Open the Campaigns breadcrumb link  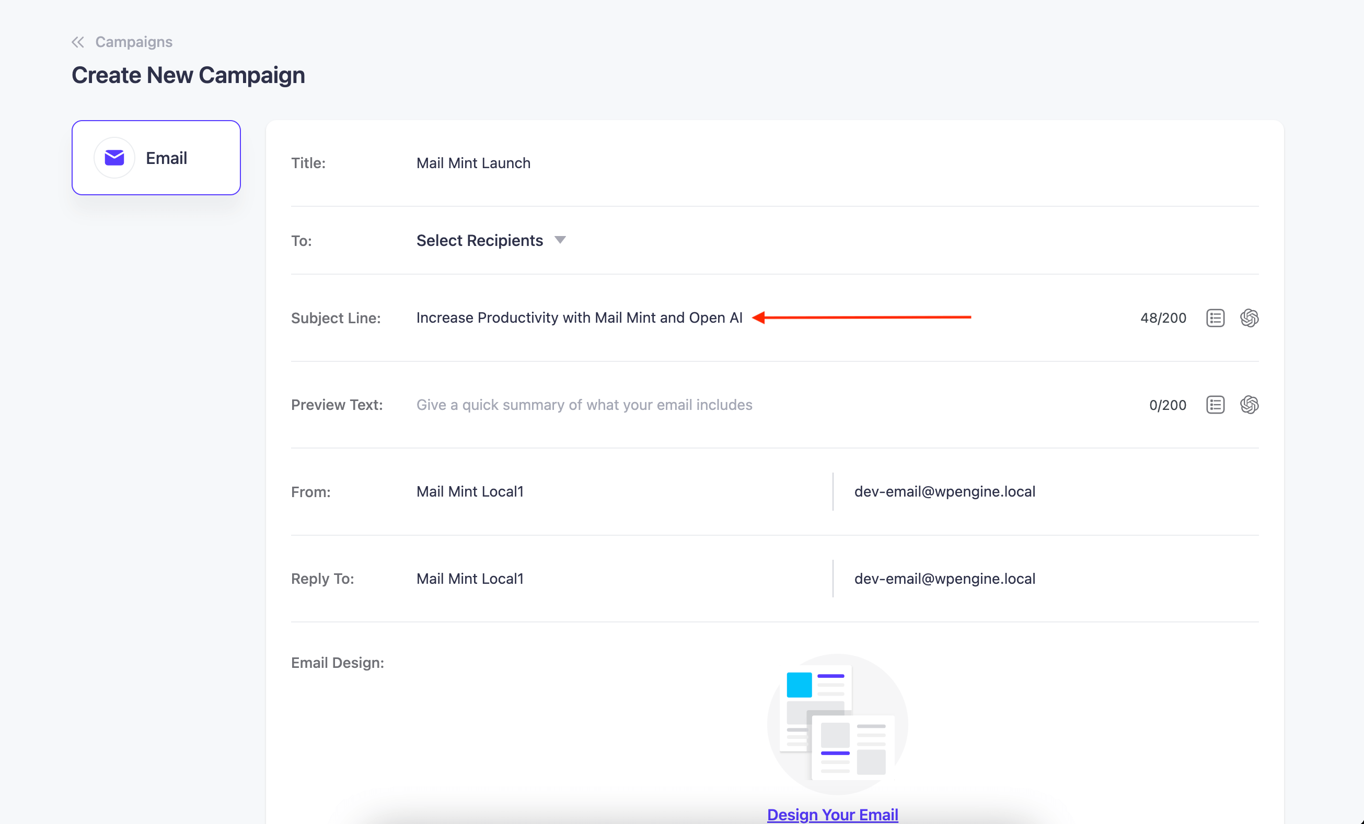tap(133, 42)
